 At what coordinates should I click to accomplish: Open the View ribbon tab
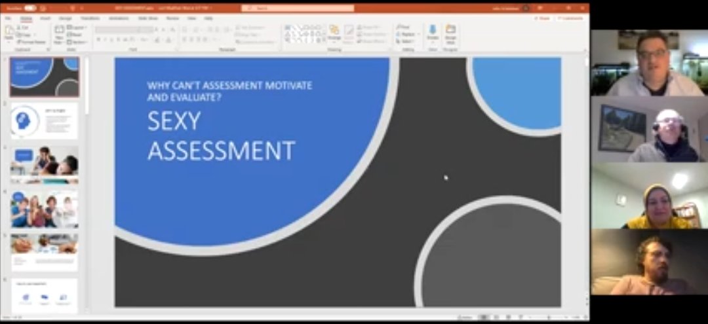[191, 18]
